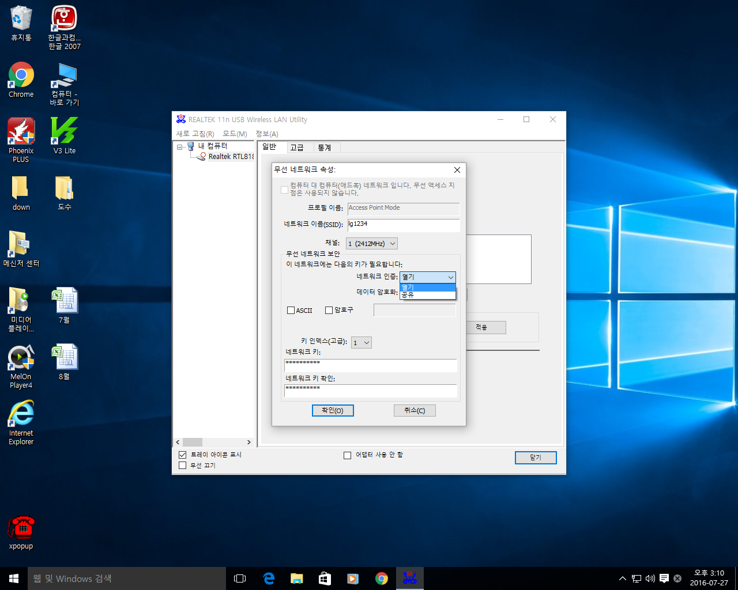Open the key index dropdown

pos(362,342)
